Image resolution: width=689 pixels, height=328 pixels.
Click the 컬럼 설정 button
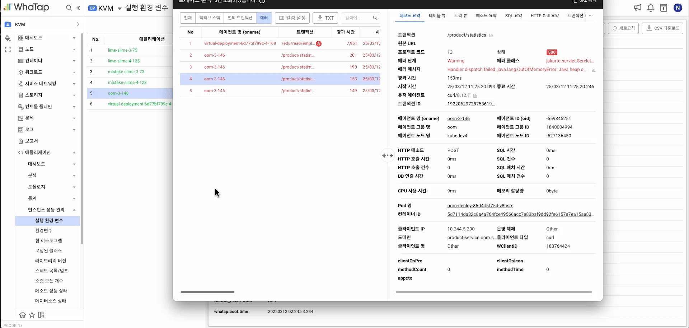292,18
